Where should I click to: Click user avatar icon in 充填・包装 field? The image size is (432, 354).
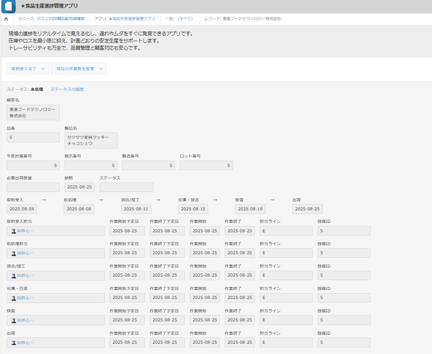click(x=13, y=298)
